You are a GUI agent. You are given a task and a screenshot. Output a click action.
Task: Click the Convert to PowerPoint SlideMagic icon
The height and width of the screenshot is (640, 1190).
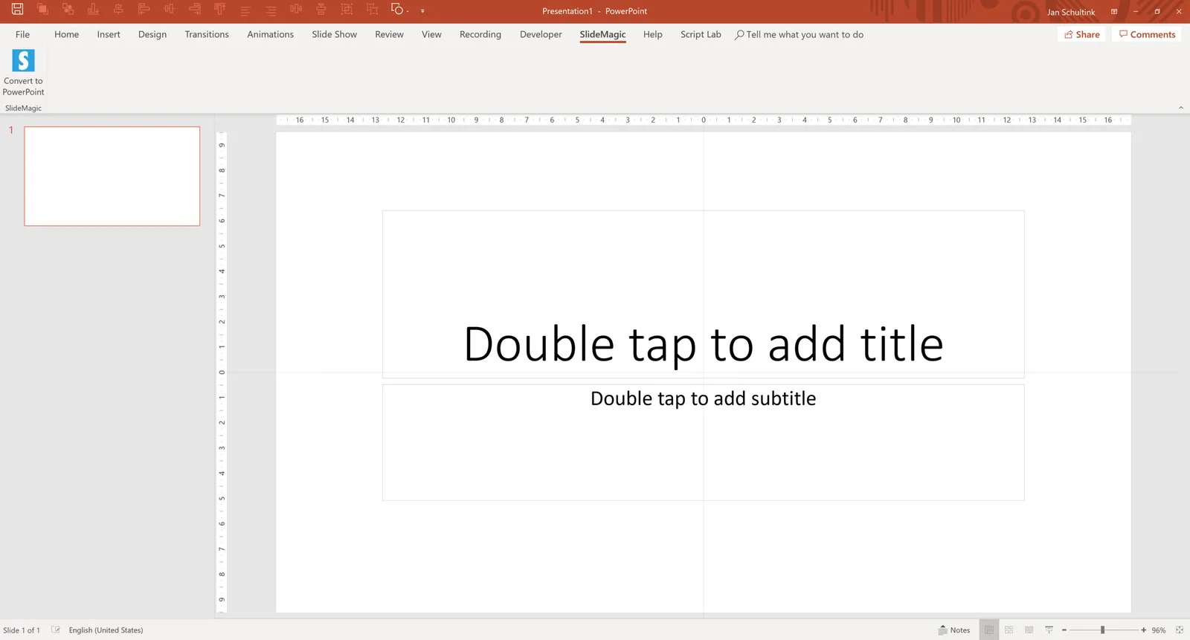23,72
